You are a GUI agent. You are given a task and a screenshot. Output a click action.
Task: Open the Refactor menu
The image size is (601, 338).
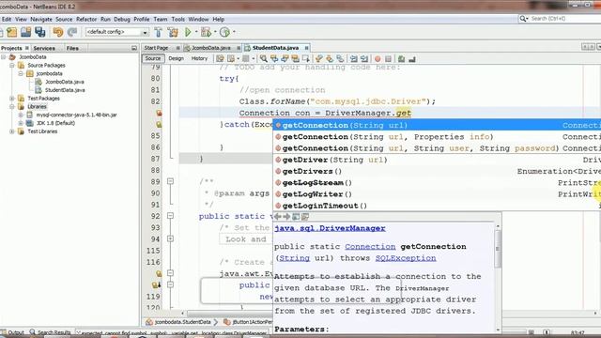[86, 19]
